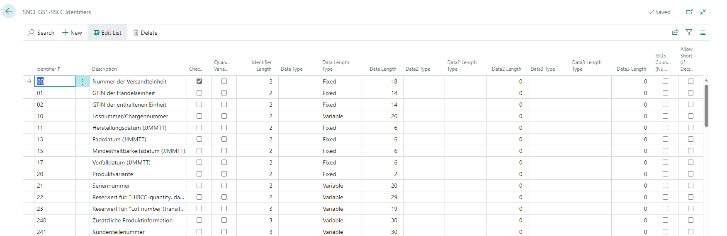Click the back arrow button

[9, 12]
